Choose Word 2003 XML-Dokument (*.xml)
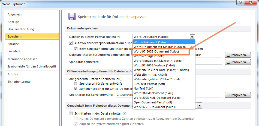 (164, 98)
